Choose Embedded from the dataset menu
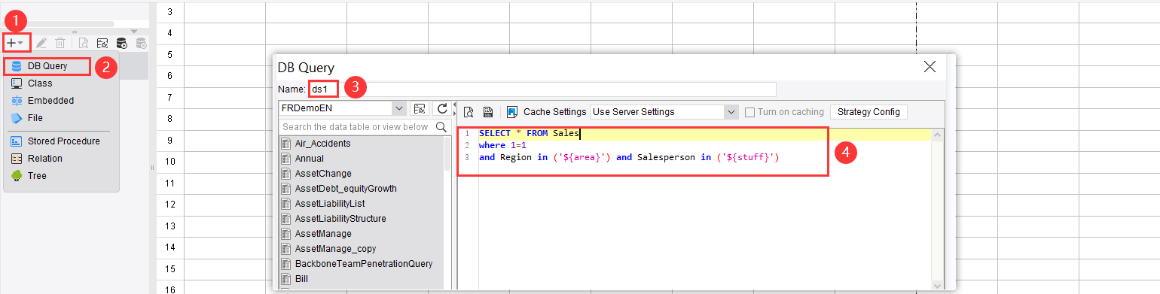This screenshot has width=1160, height=294. click(x=50, y=101)
